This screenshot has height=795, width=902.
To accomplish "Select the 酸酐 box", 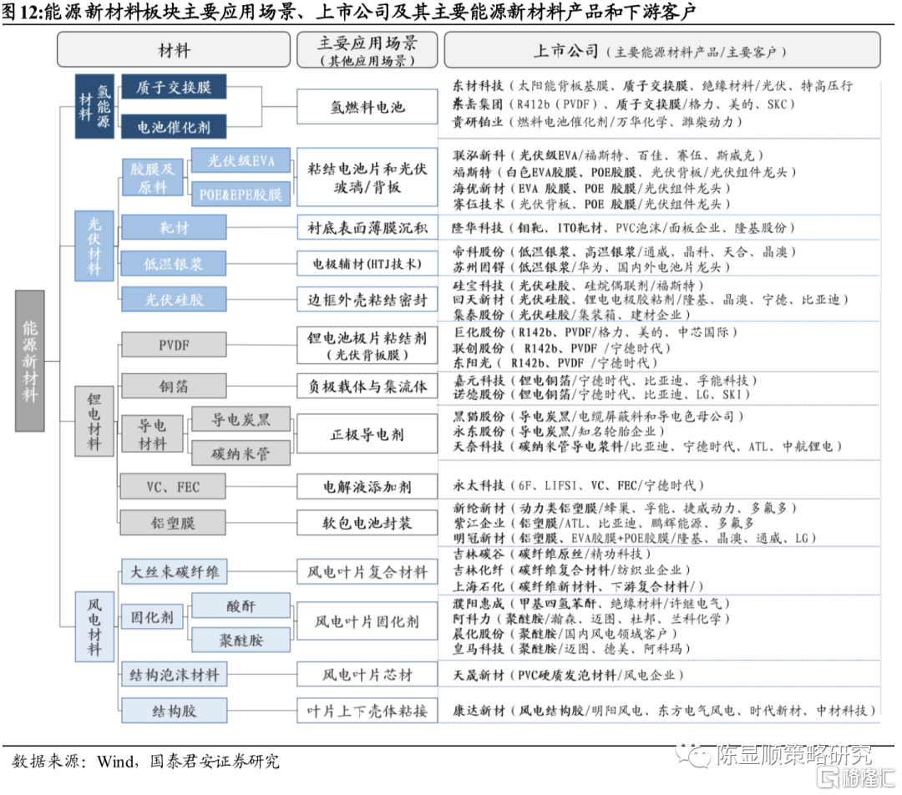I will (241, 605).
